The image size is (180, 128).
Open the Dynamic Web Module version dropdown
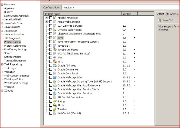[x=134, y=30]
